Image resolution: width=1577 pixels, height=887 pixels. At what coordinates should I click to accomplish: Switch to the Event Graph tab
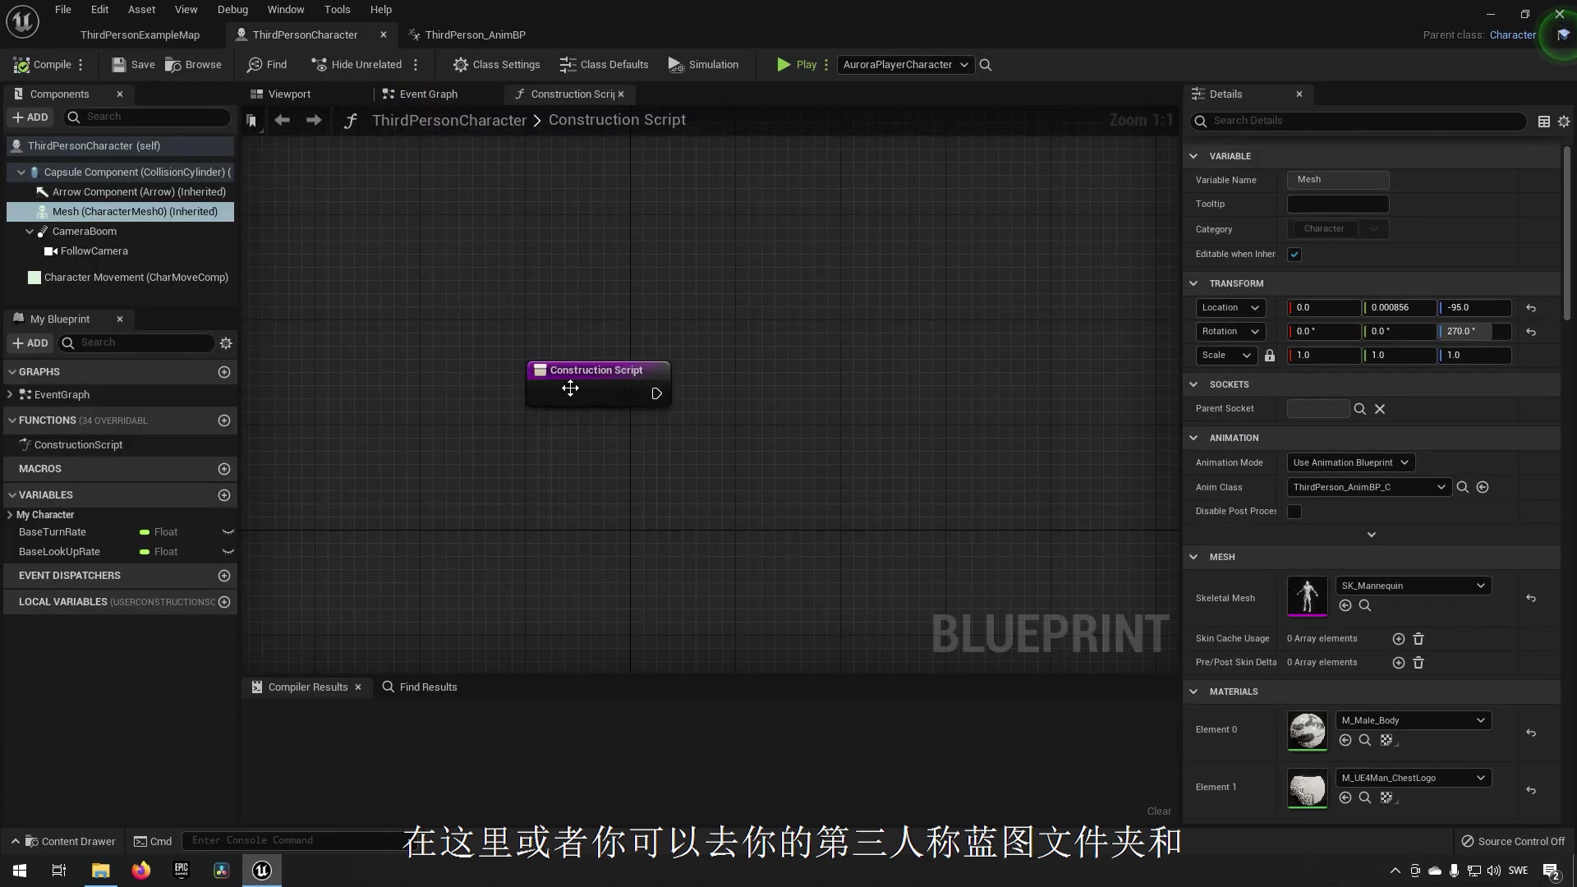point(421,94)
